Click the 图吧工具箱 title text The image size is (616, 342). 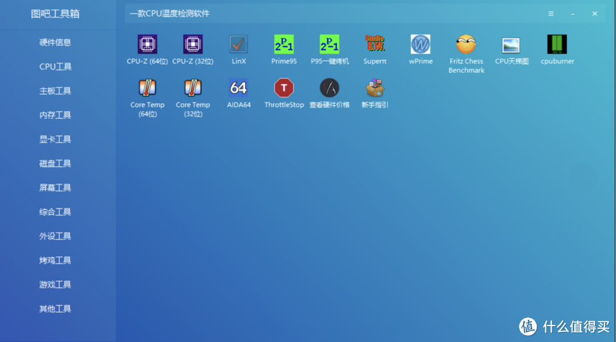click(55, 14)
